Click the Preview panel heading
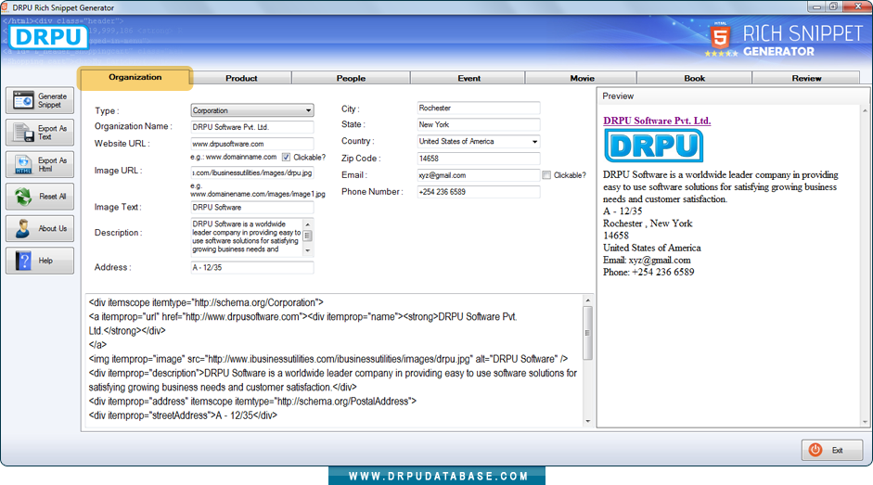Viewport: 873px width, 485px height. [618, 96]
